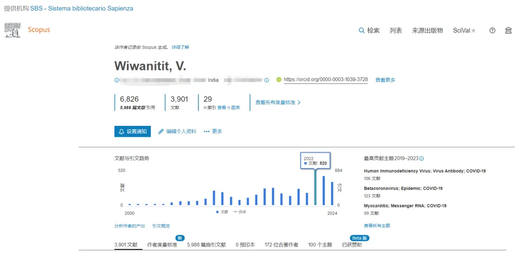Click info icon next to 最高贡献主题 2019–2023
The image size is (515, 257).
(422, 158)
